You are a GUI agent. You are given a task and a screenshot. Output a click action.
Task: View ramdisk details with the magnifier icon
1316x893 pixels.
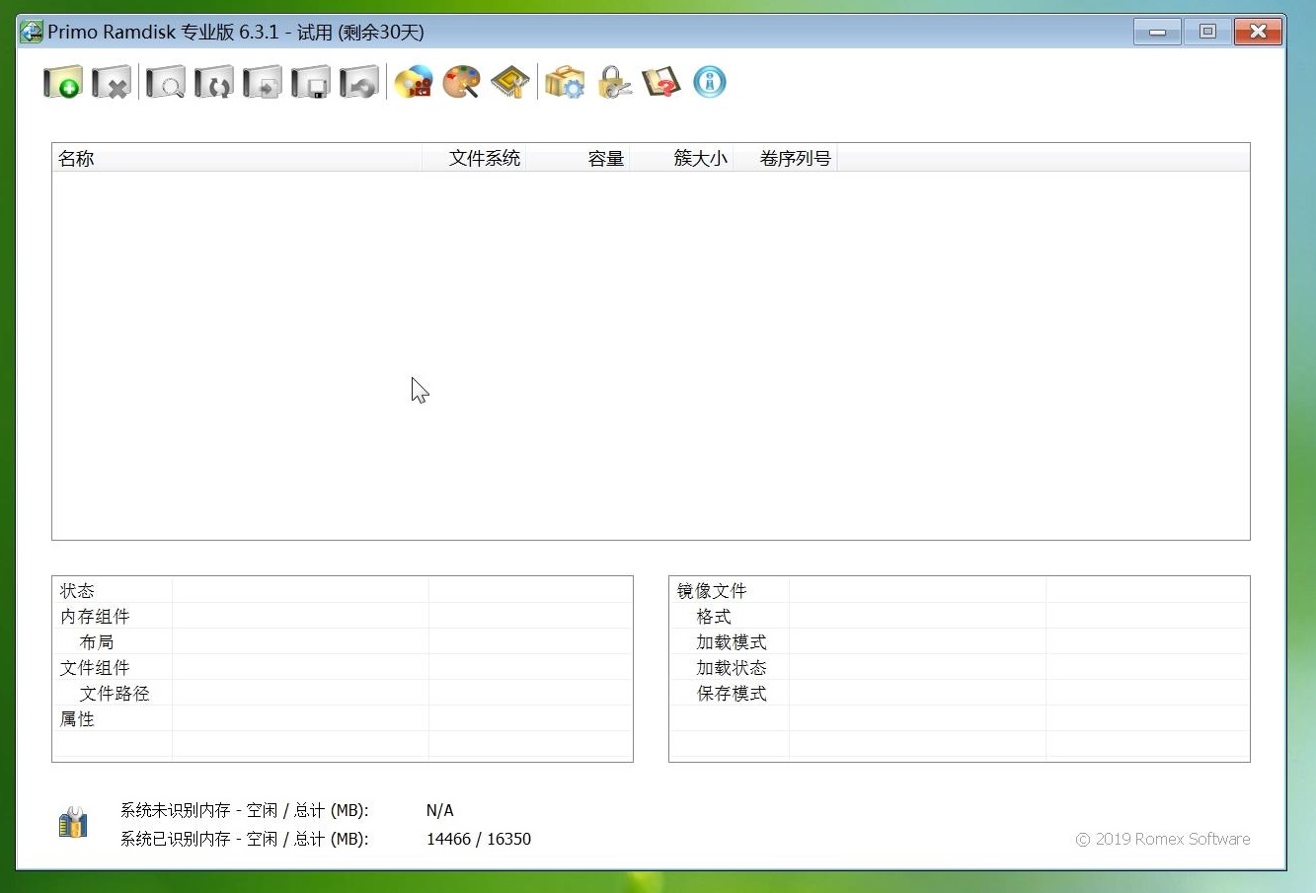(165, 82)
